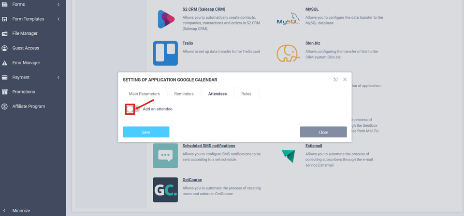Switch to the Main Parameters tab
Viewport: 464px width, 216px height.
[144, 94]
